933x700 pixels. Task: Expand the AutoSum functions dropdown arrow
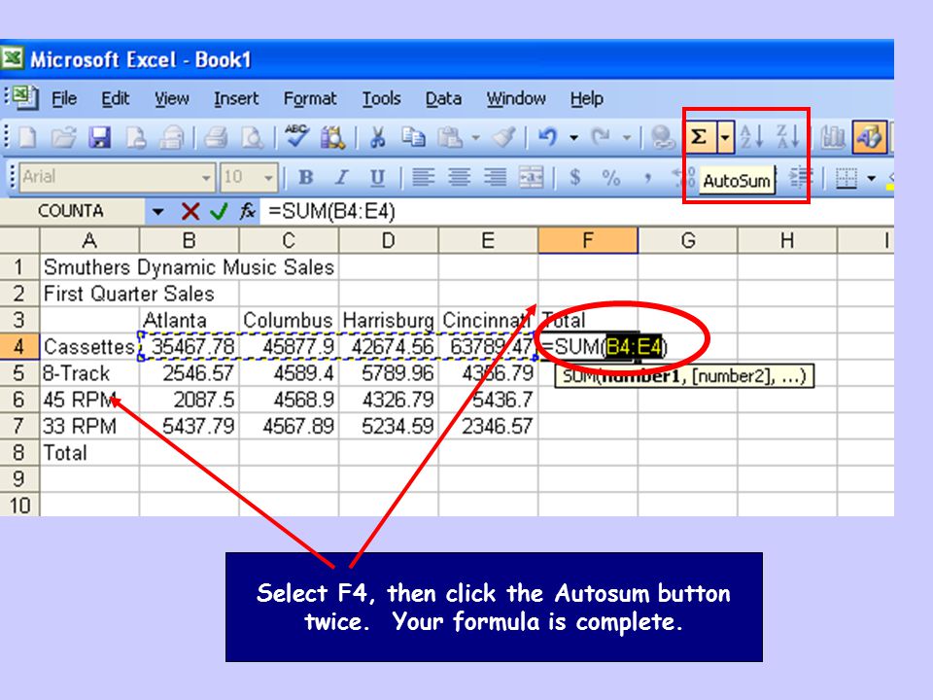725,137
